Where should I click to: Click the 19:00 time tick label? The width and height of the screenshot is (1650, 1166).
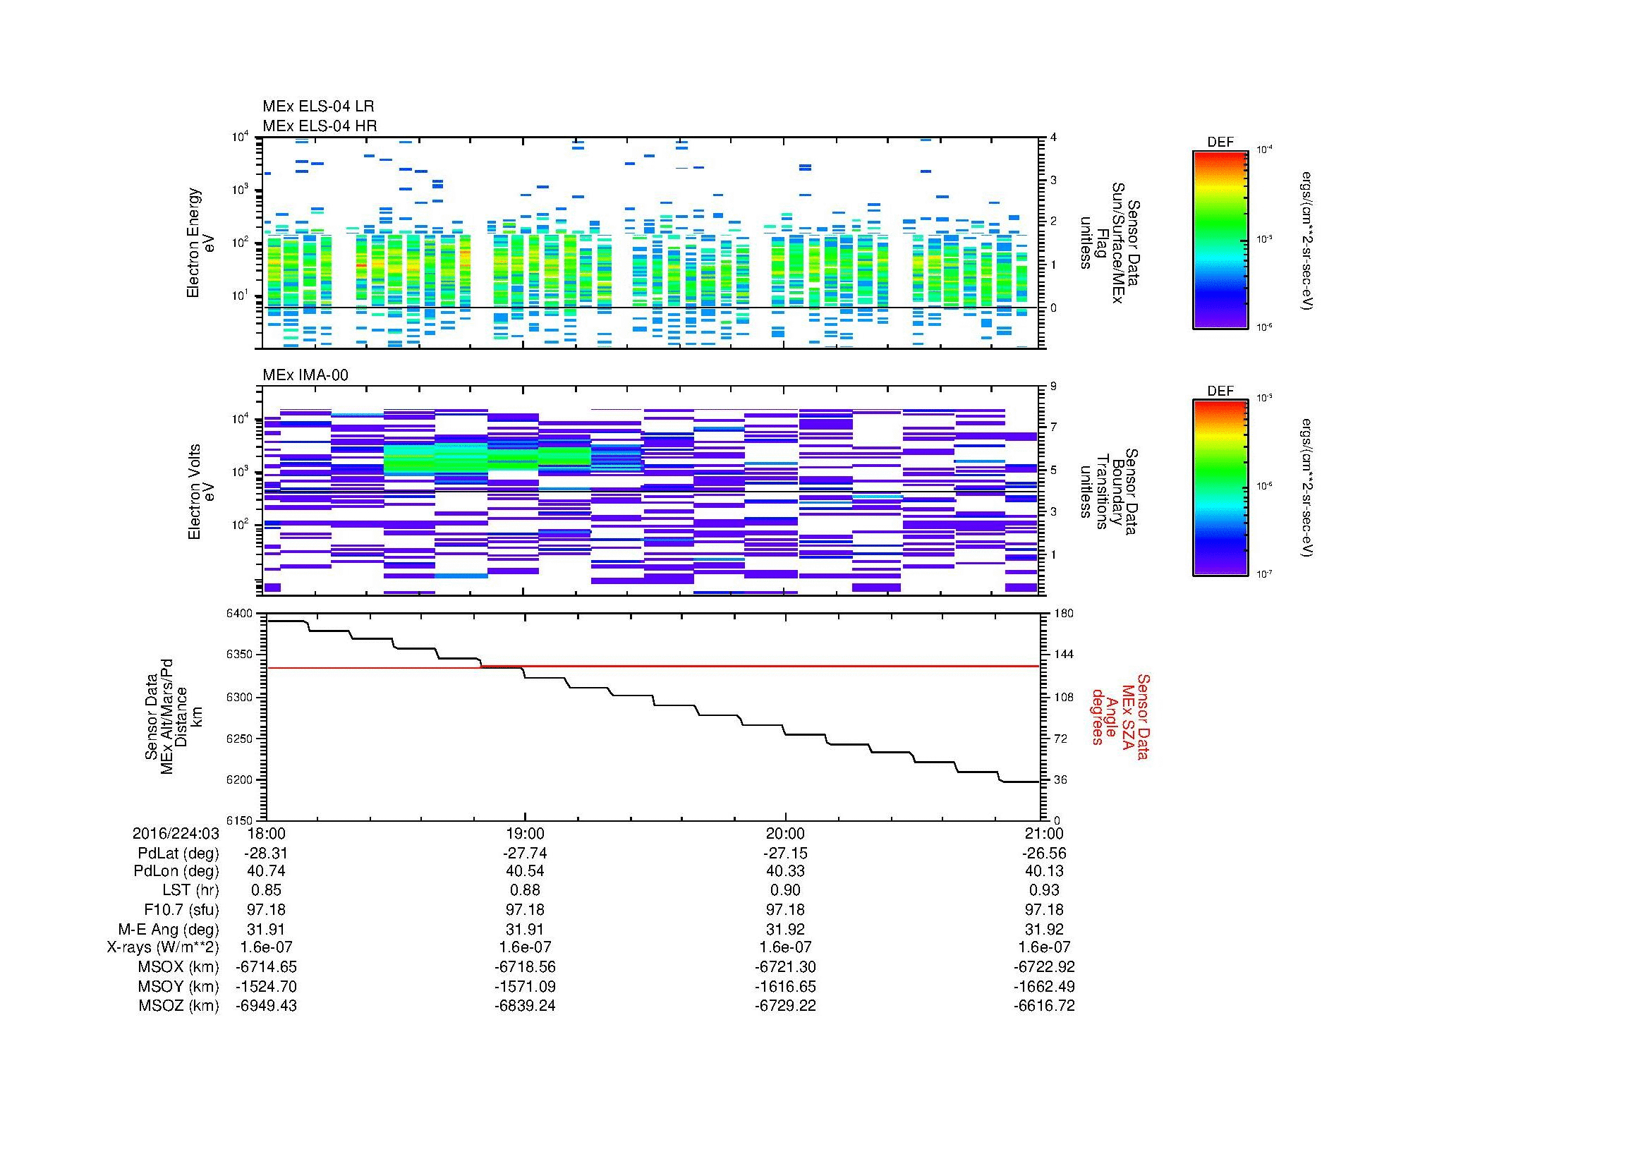coord(526,834)
